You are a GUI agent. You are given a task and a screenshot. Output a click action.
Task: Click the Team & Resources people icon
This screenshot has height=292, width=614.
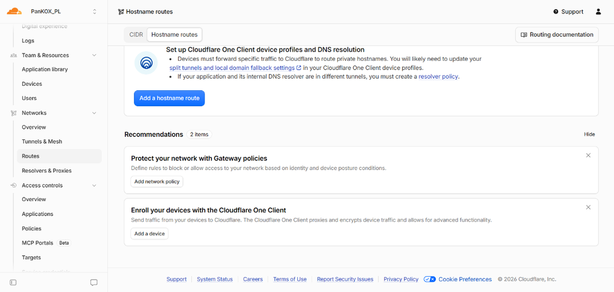[14, 55]
